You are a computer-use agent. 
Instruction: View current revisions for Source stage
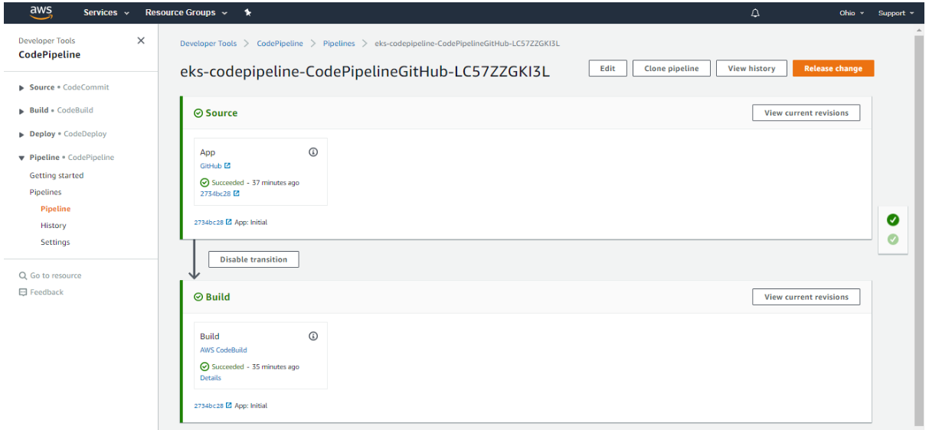[x=806, y=112]
